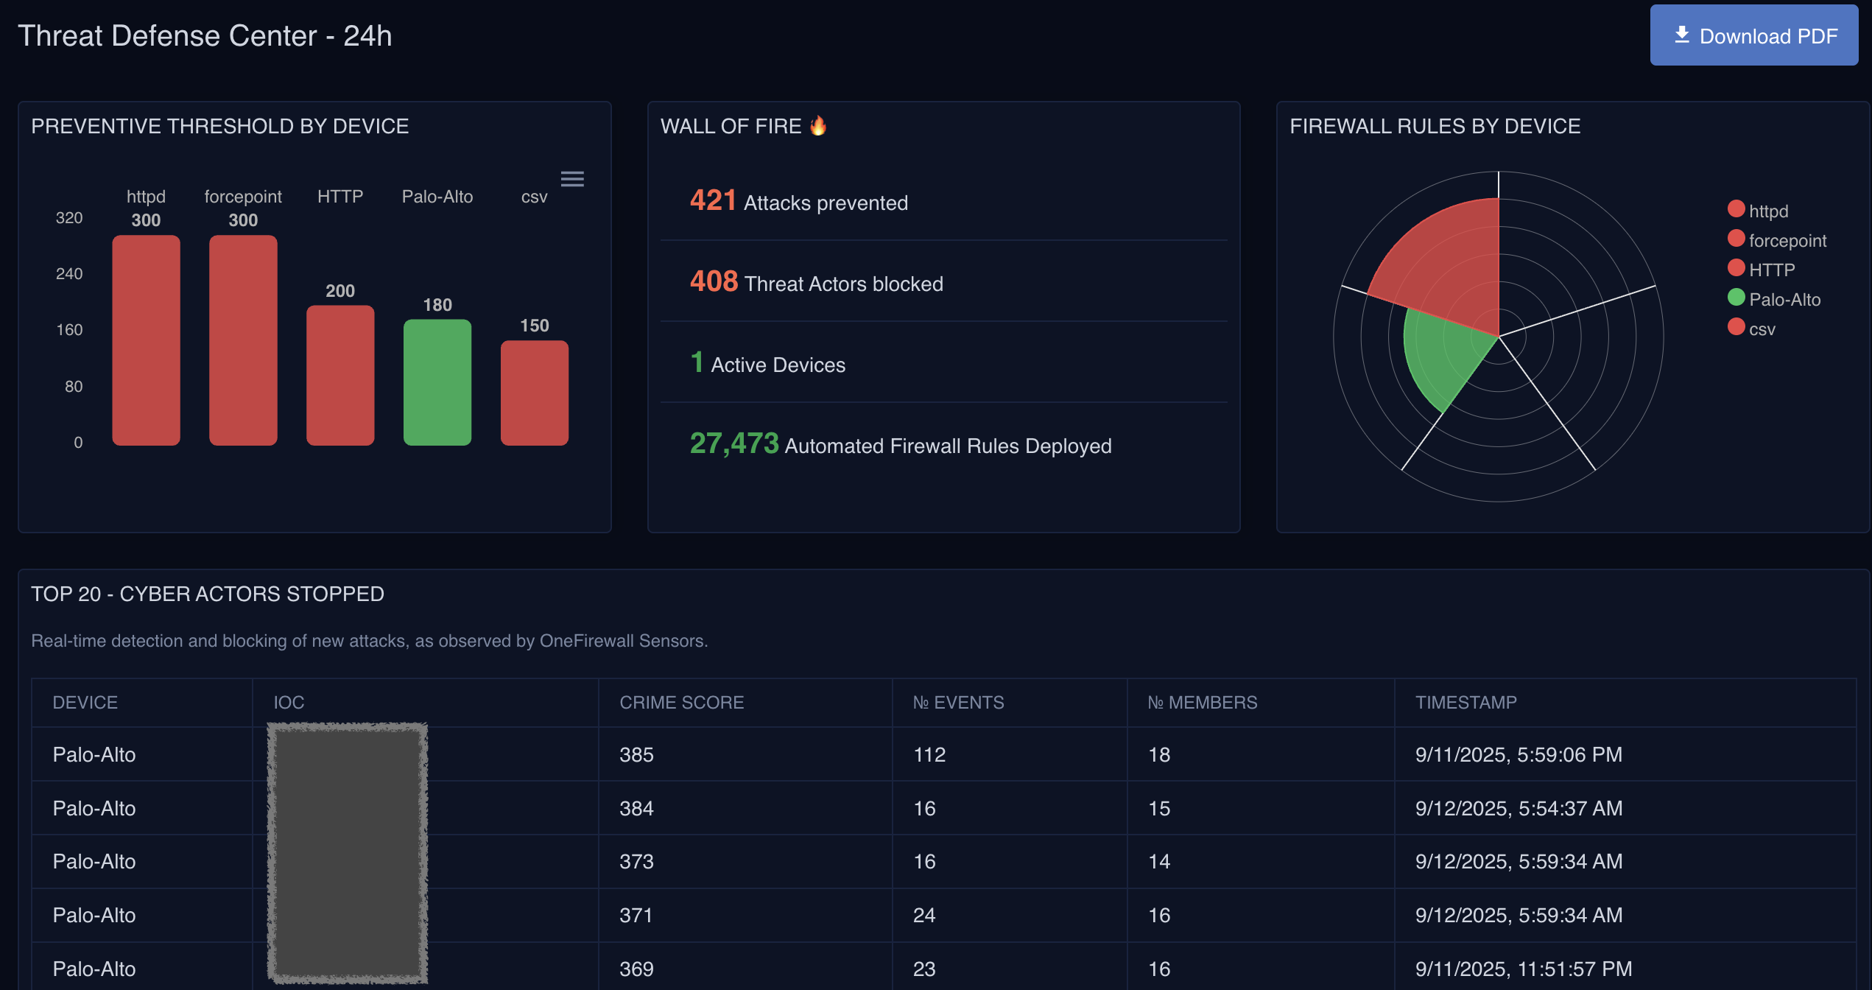Image resolution: width=1872 pixels, height=990 pixels.
Task: Click '421' attacks prevented number
Action: (x=713, y=200)
